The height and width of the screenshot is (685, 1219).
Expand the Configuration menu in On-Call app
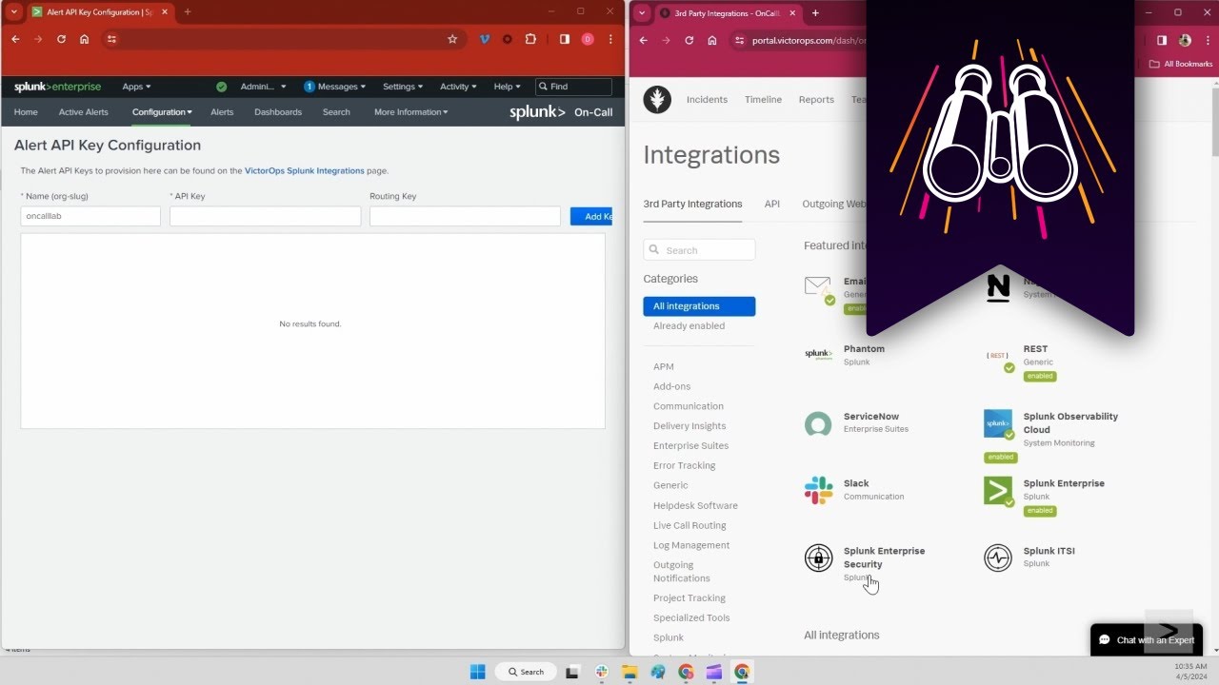point(162,112)
